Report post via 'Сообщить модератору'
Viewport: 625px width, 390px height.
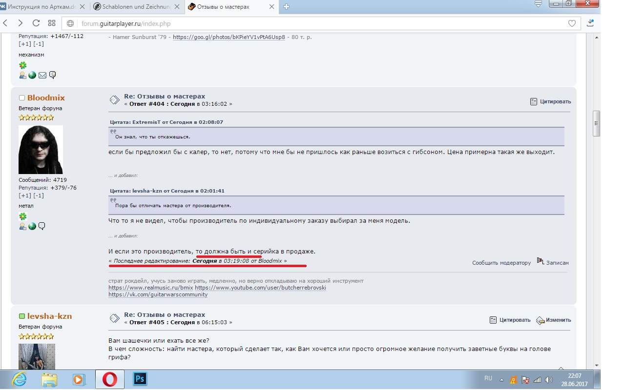pyautogui.click(x=501, y=263)
